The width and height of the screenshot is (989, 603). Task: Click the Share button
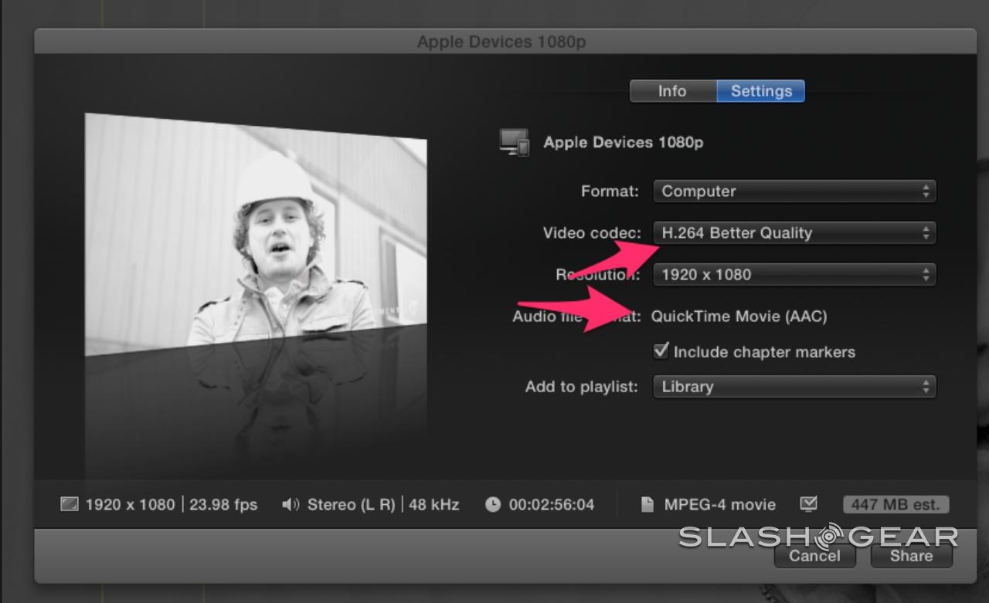coord(911,556)
